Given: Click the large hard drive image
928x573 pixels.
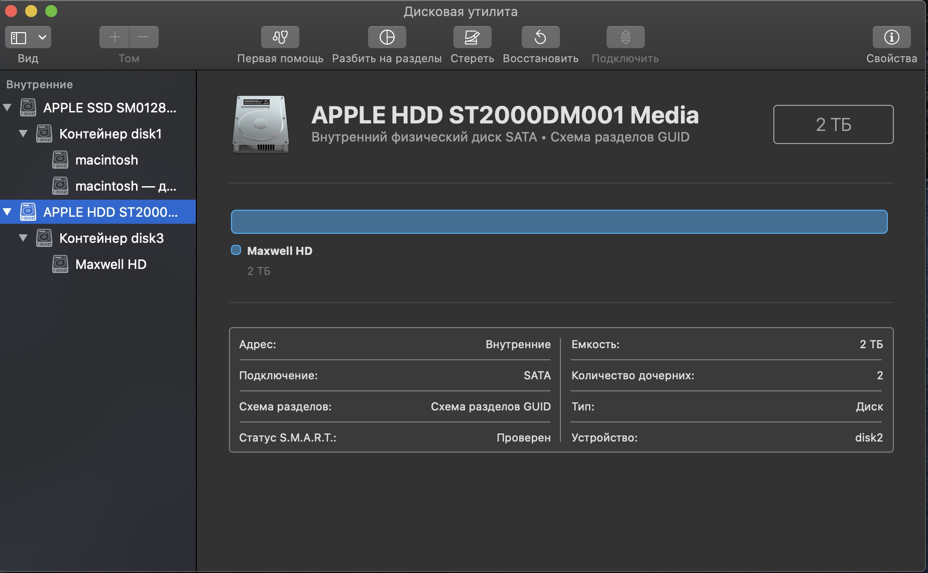Looking at the screenshot, I should (261, 124).
